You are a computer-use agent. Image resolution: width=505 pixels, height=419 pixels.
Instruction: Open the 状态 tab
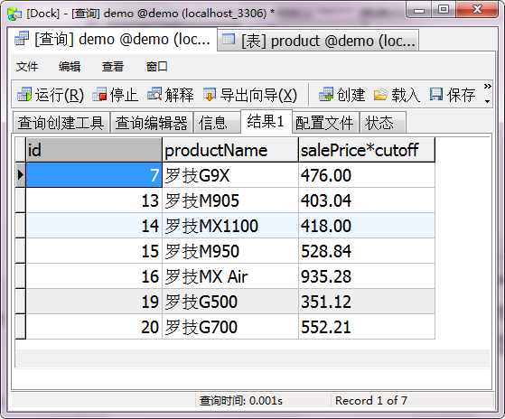click(383, 123)
